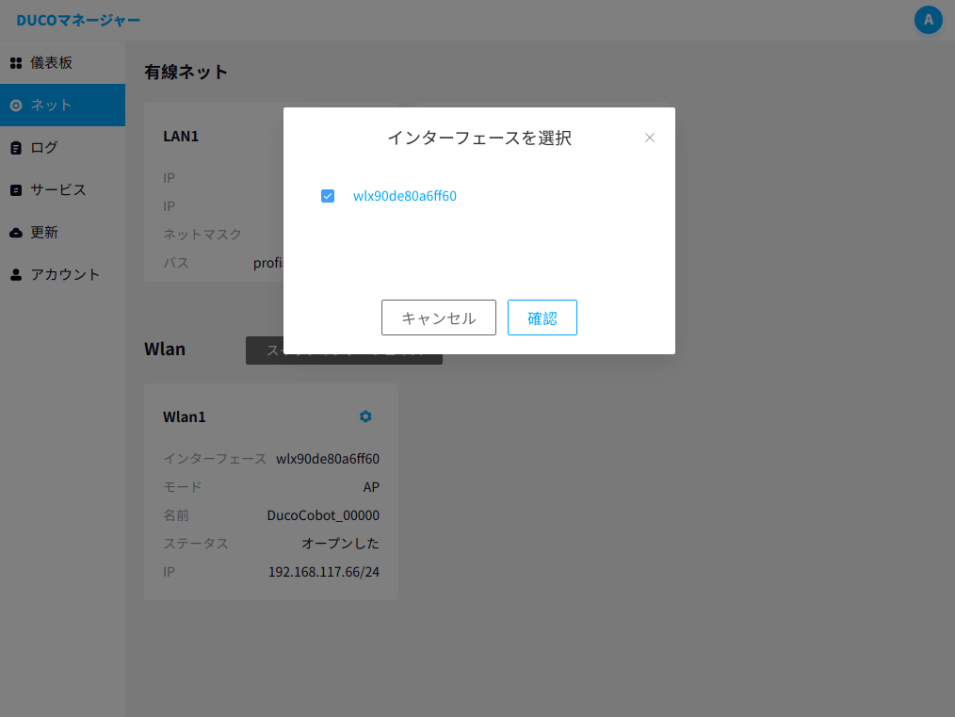Open the 儀表板 dashboard menu item
Screen dimensions: 955x717
coord(63,63)
